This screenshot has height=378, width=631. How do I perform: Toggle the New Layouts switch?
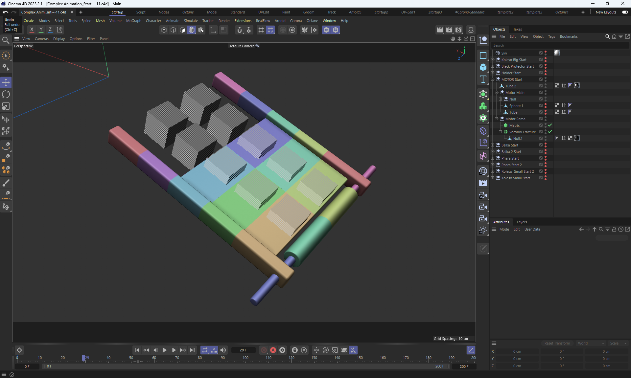(x=625, y=12)
